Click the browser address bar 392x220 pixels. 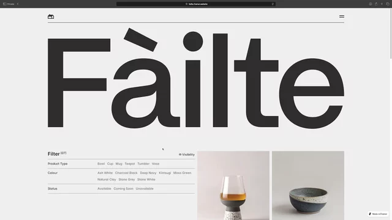tap(196, 4)
